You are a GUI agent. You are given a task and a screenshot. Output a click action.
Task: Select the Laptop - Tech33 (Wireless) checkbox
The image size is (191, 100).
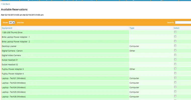175,82
